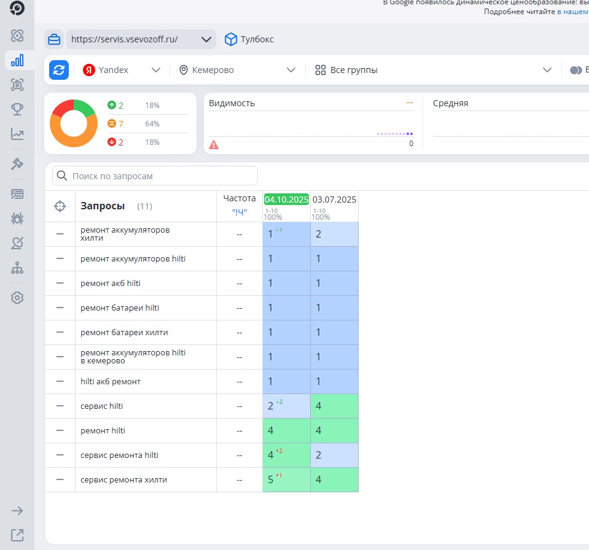Open the Кемерово region dropdown
This screenshot has height=550, width=589.
click(x=237, y=70)
